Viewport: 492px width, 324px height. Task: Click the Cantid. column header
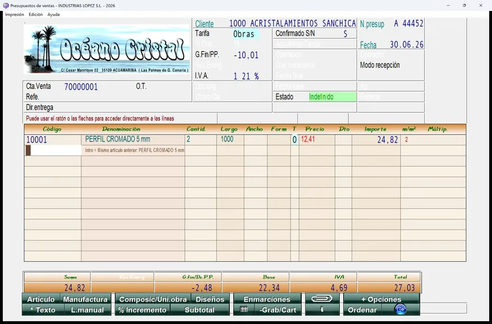pyautogui.click(x=196, y=129)
